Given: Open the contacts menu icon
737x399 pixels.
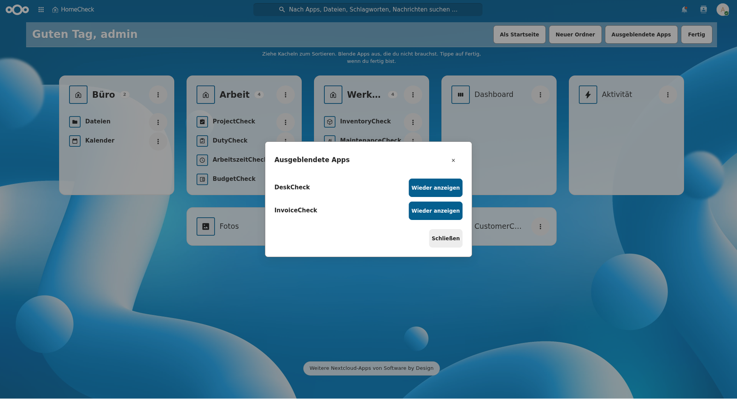Looking at the screenshot, I should (703, 10).
